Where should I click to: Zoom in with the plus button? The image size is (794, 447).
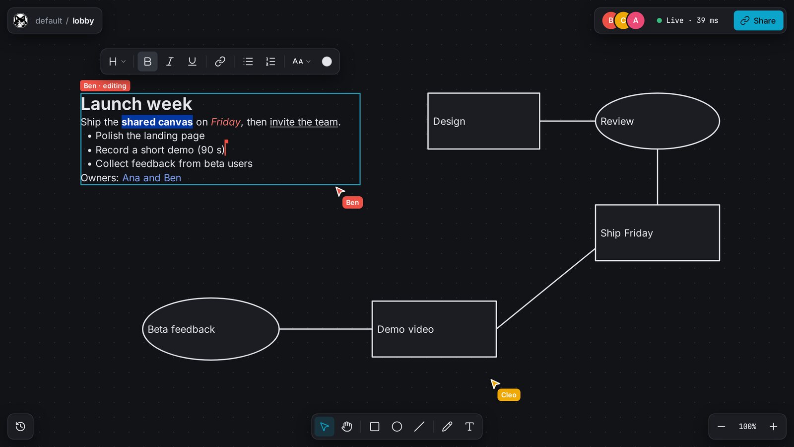tap(773, 427)
